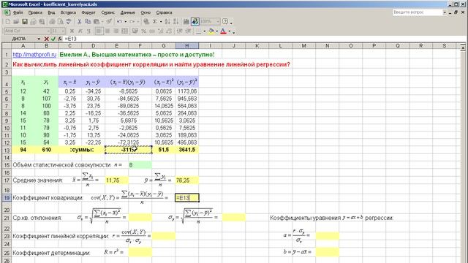468x263 pixels.
Task: Launch the Chart Wizard icon
Action: coord(186,21)
